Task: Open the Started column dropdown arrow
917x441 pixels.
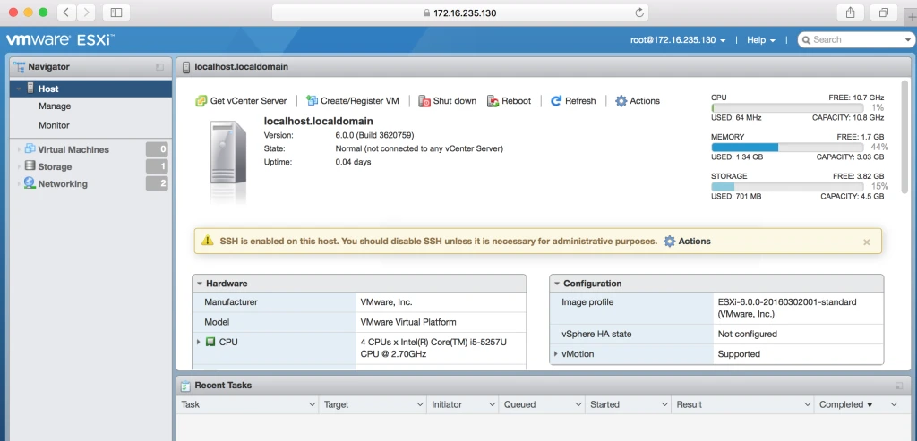Action: point(664,404)
